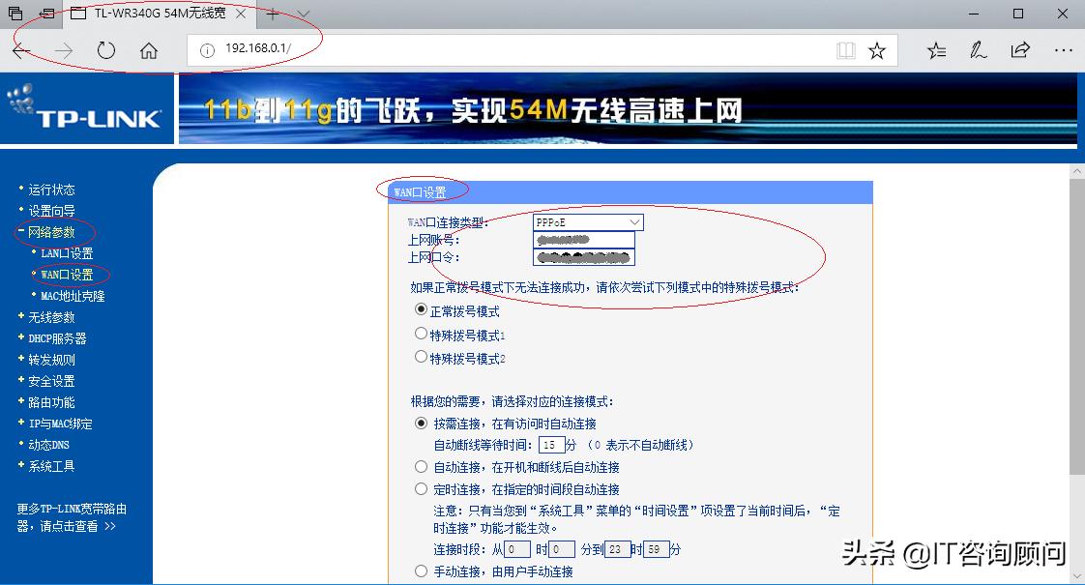Enable 特殊拨号模式1 dialing mode
Screen dimensions: 1085x585
click(421, 336)
